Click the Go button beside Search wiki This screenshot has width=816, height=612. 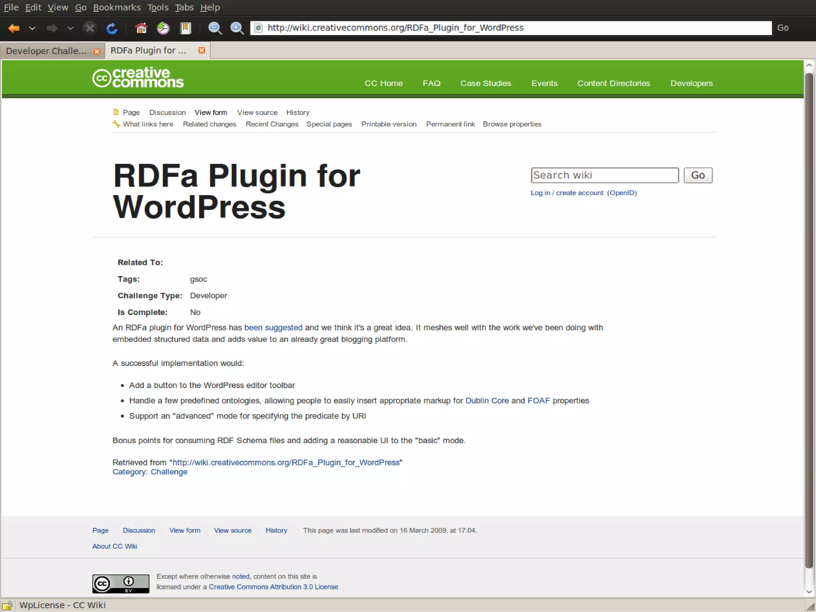pos(698,175)
